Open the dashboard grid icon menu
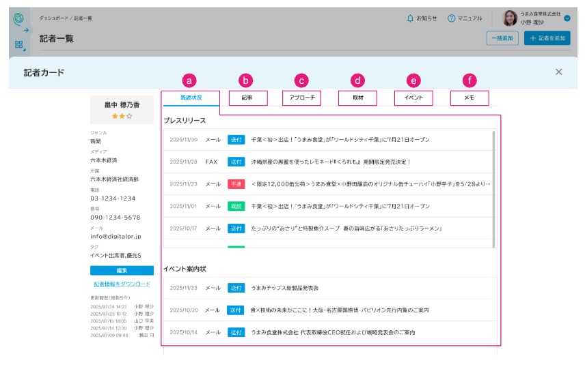585x369 pixels. pos(18,45)
